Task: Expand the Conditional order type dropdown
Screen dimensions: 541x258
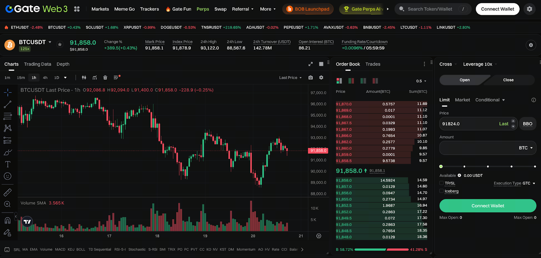Action: tap(490, 100)
